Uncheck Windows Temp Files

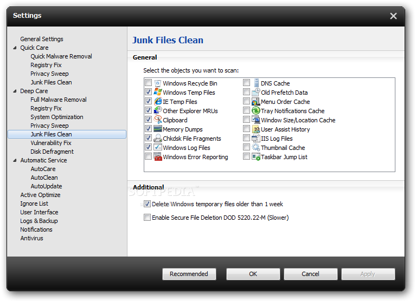(148, 92)
